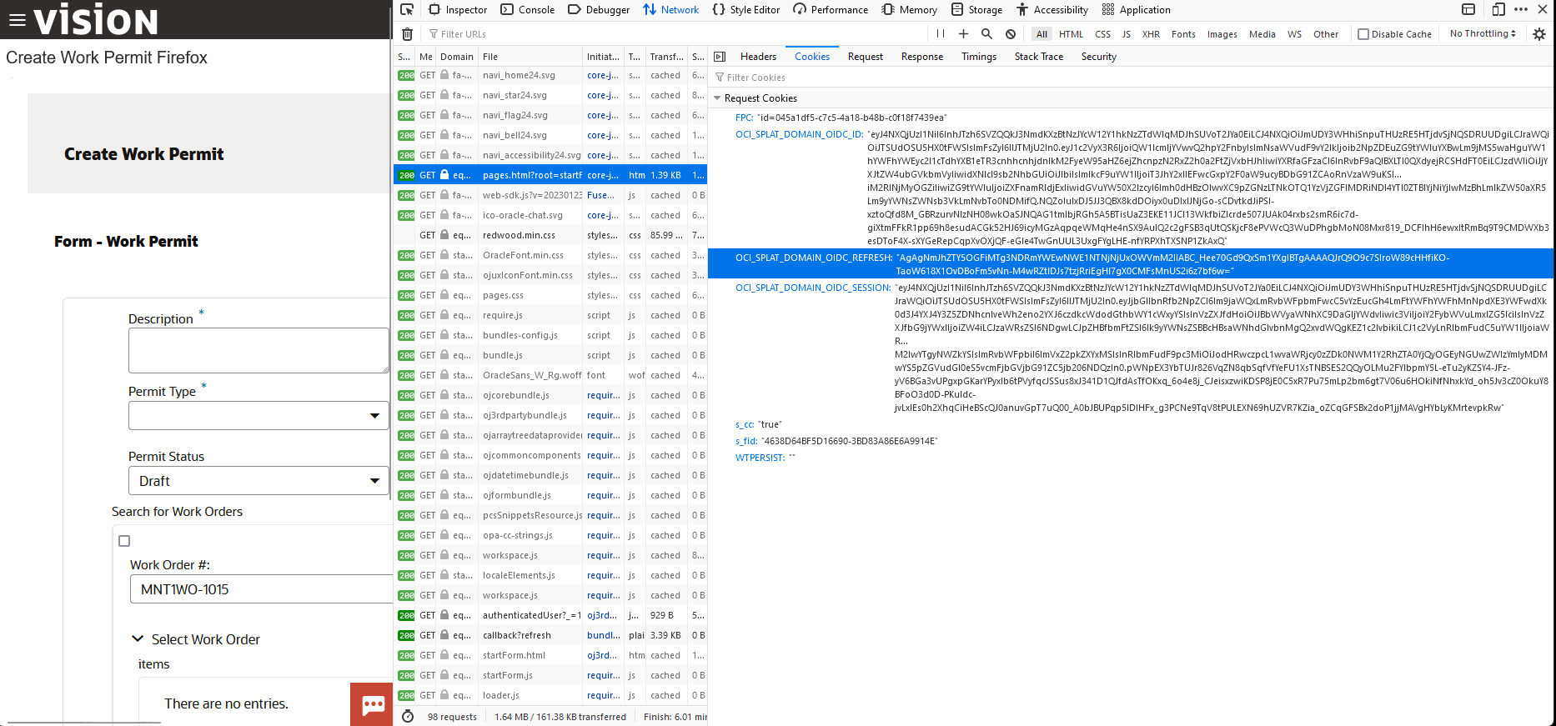Filter requests by XHR type

(x=1151, y=34)
